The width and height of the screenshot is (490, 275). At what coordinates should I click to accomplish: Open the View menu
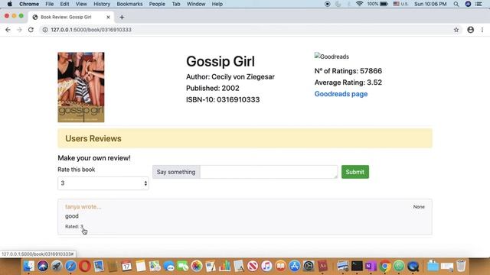(81, 4)
